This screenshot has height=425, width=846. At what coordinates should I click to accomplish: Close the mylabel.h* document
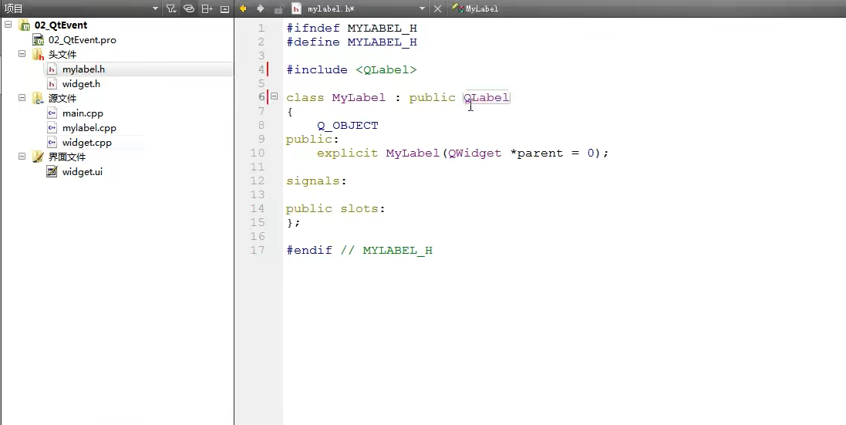tap(437, 8)
